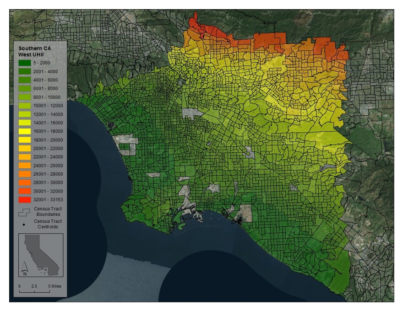This screenshot has height=311, width=403.
Task: Select the 20001 - 22000 legend swatch
Action: (x=25, y=148)
